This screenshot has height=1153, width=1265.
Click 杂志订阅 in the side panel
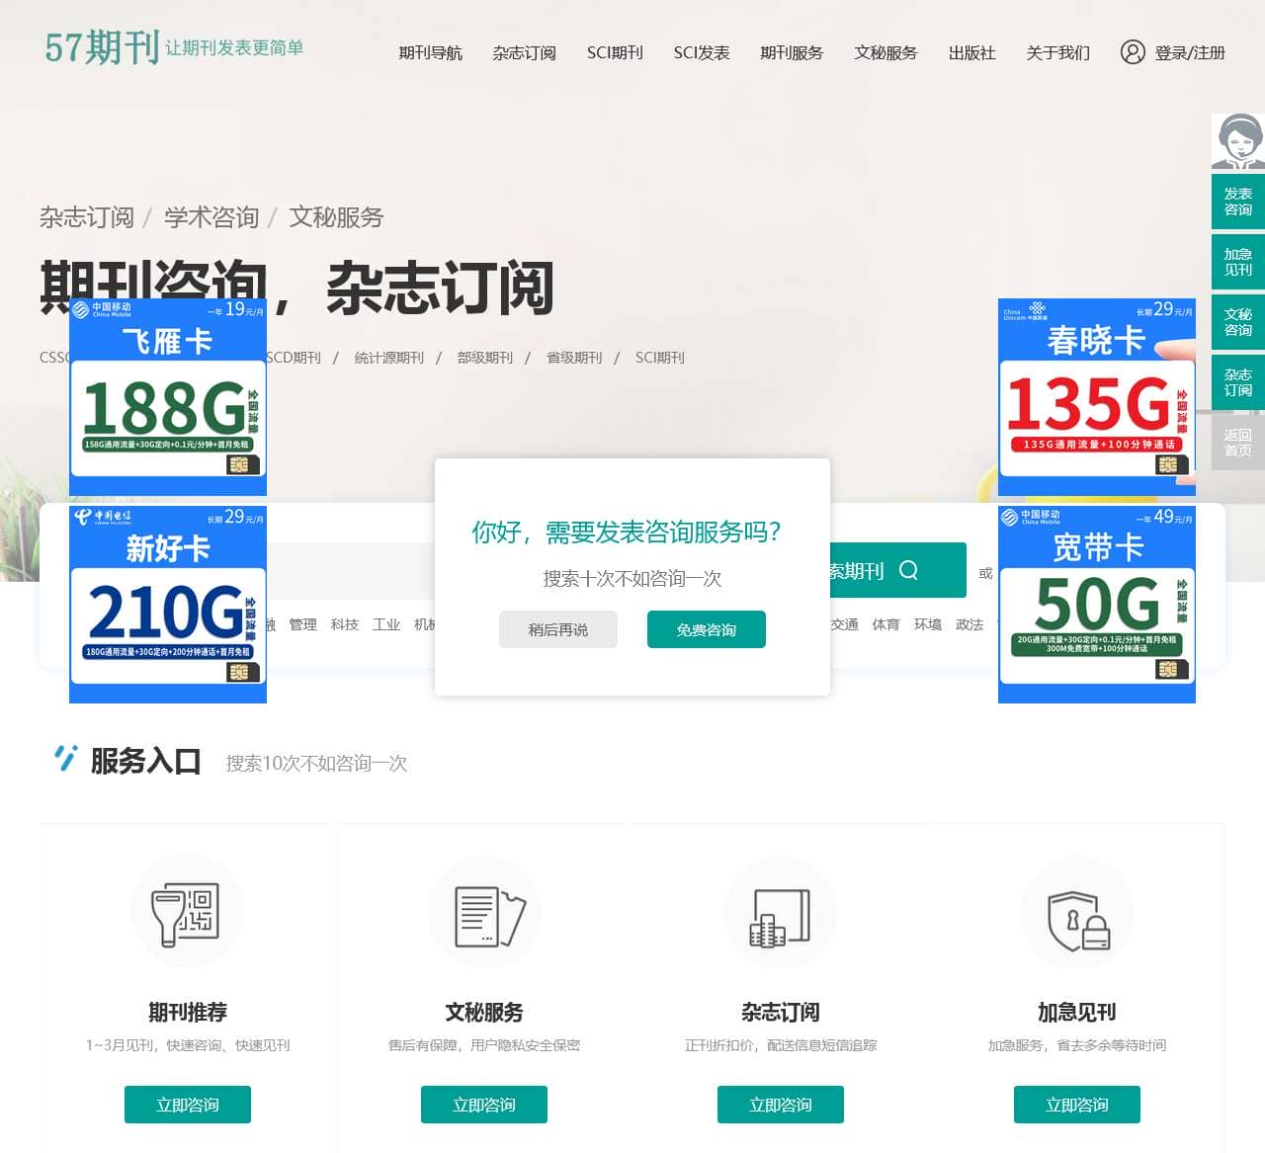pos(1238,382)
